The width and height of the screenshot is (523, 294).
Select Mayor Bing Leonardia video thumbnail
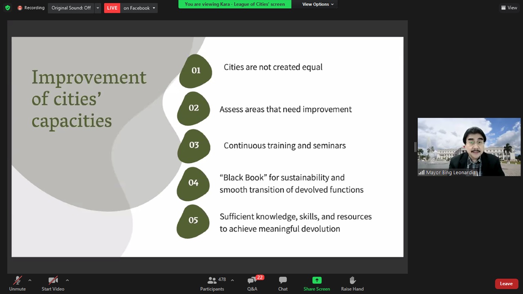click(x=469, y=147)
